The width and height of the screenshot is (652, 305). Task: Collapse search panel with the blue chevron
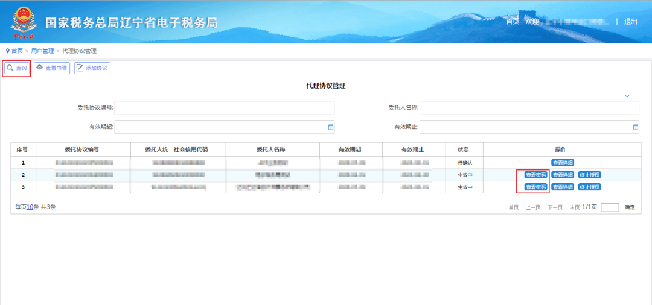627,96
